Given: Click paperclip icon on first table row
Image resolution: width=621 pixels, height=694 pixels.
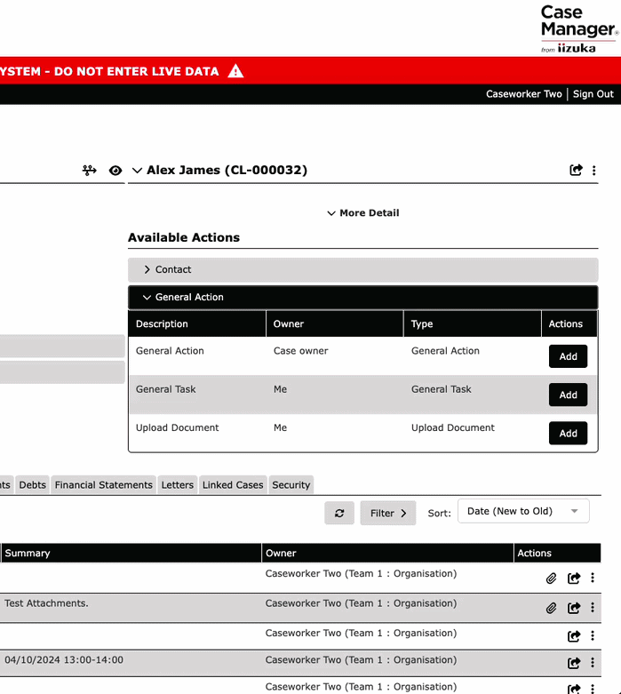Looking at the screenshot, I should click(551, 578).
